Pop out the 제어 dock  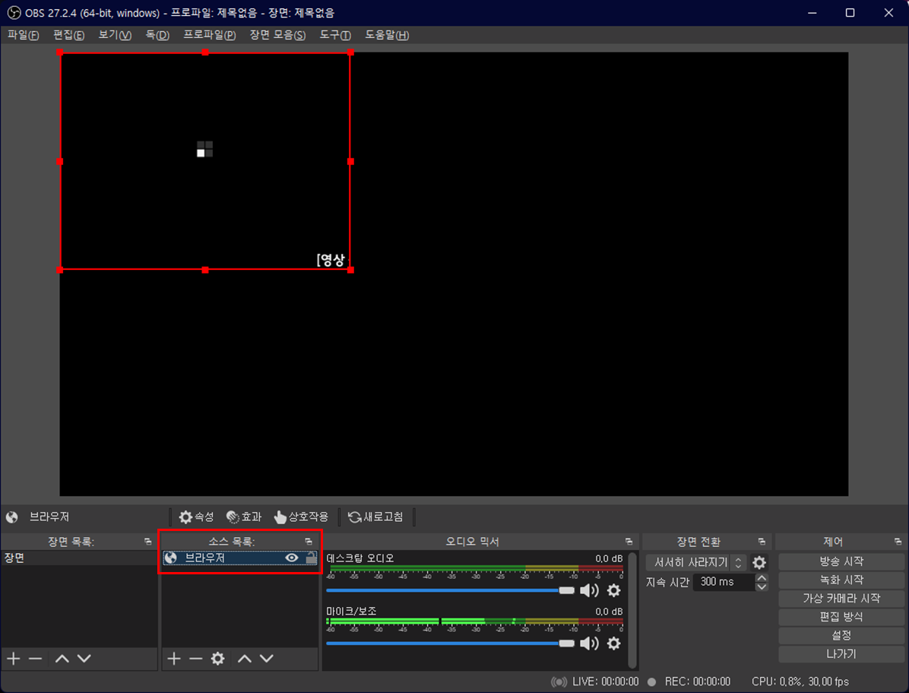click(898, 542)
